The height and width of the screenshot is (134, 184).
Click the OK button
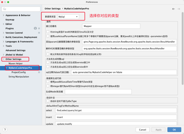click(x=174, y=130)
